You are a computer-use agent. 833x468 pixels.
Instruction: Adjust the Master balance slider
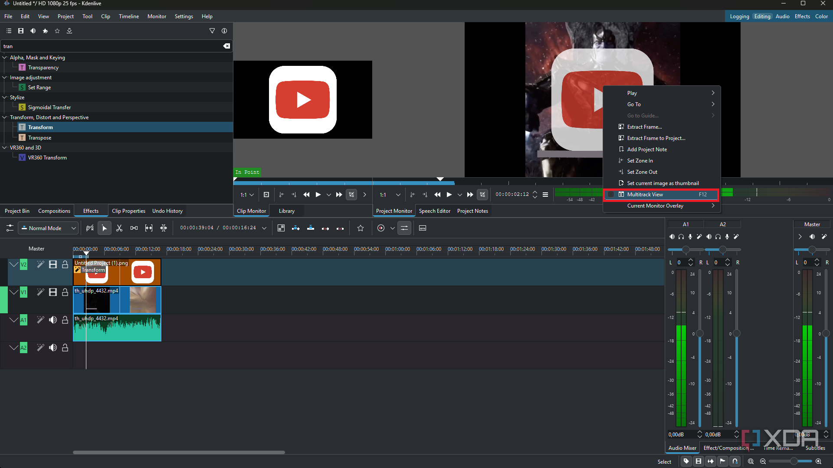tap(812, 250)
